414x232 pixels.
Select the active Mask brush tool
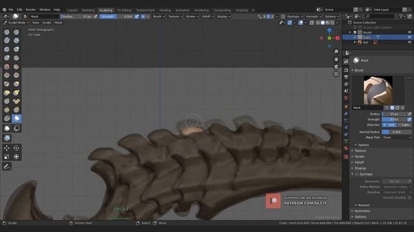[17, 119]
